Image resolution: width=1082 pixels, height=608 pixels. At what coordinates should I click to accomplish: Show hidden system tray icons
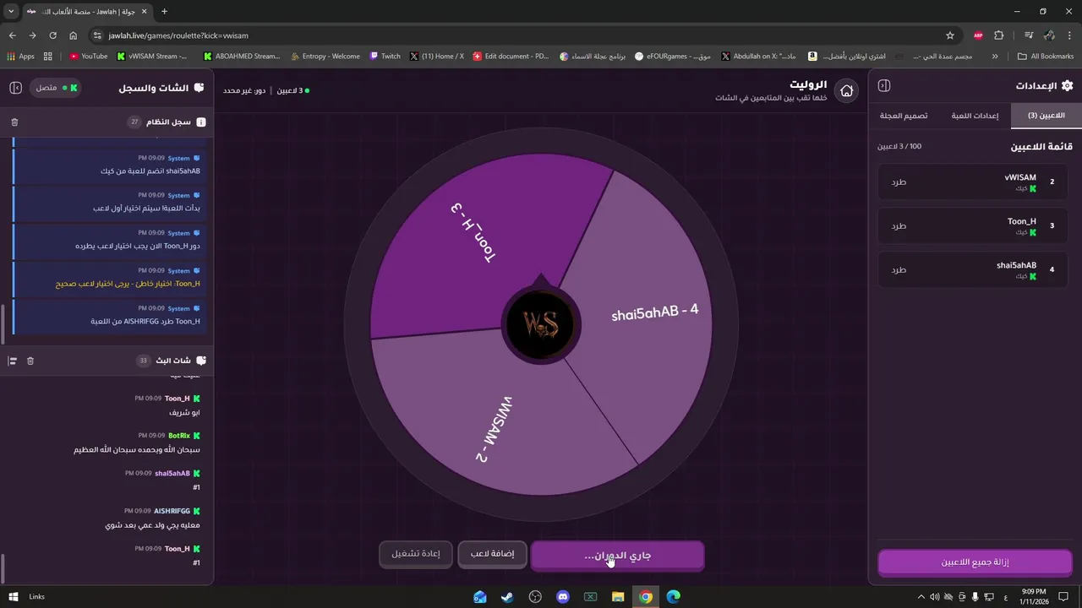pos(921,597)
